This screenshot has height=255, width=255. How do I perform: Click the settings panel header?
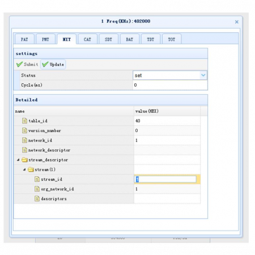coord(110,54)
